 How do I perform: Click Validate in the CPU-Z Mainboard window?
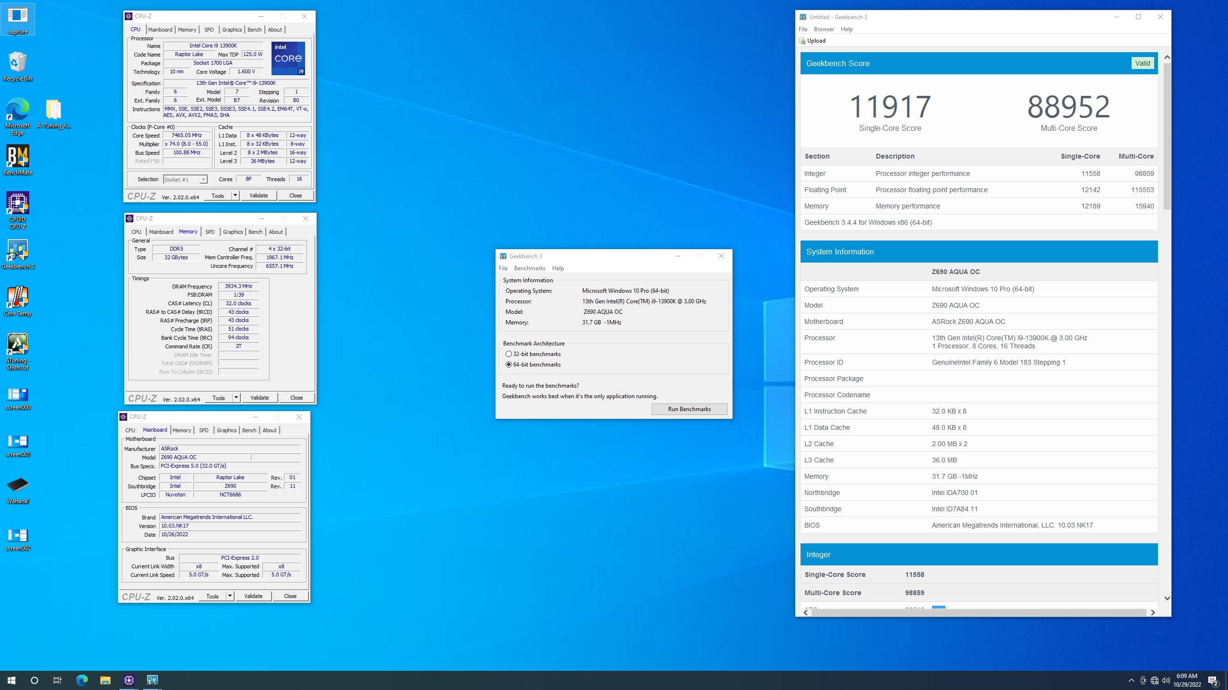[x=253, y=596]
